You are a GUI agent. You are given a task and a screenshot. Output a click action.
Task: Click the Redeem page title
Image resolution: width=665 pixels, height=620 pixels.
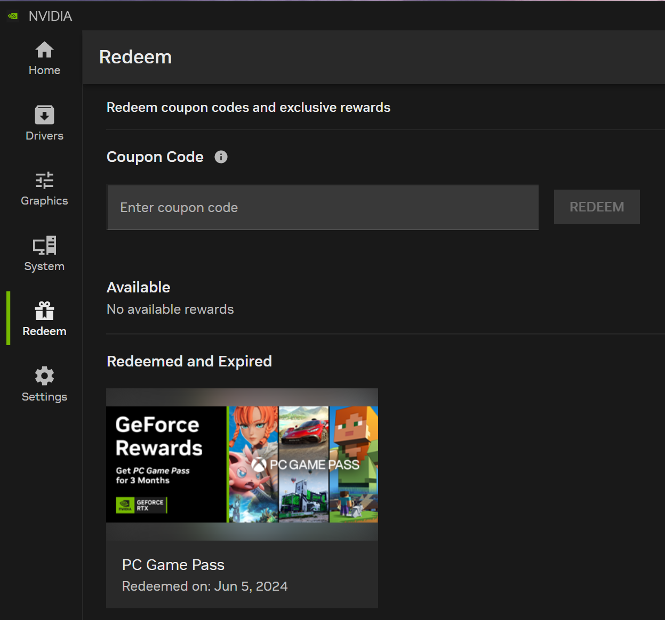[x=135, y=57]
